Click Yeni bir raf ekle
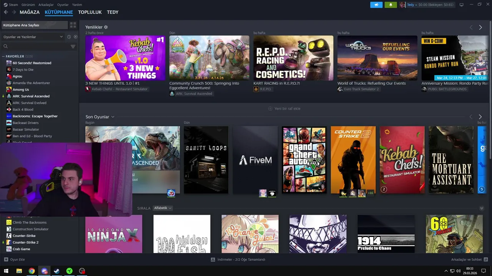 click(x=284, y=108)
